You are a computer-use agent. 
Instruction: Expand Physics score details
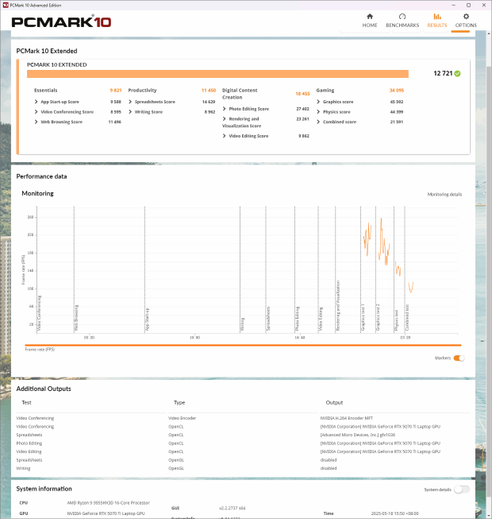[x=318, y=112]
